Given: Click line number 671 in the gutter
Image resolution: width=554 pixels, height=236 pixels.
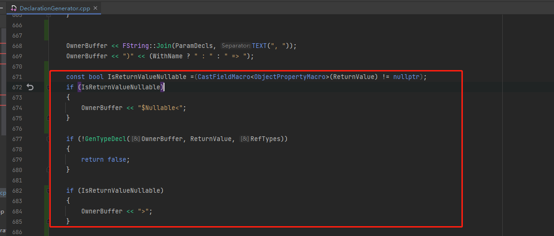Looking at the screenshot, I should pyautogui.click(x=17, y=77).
